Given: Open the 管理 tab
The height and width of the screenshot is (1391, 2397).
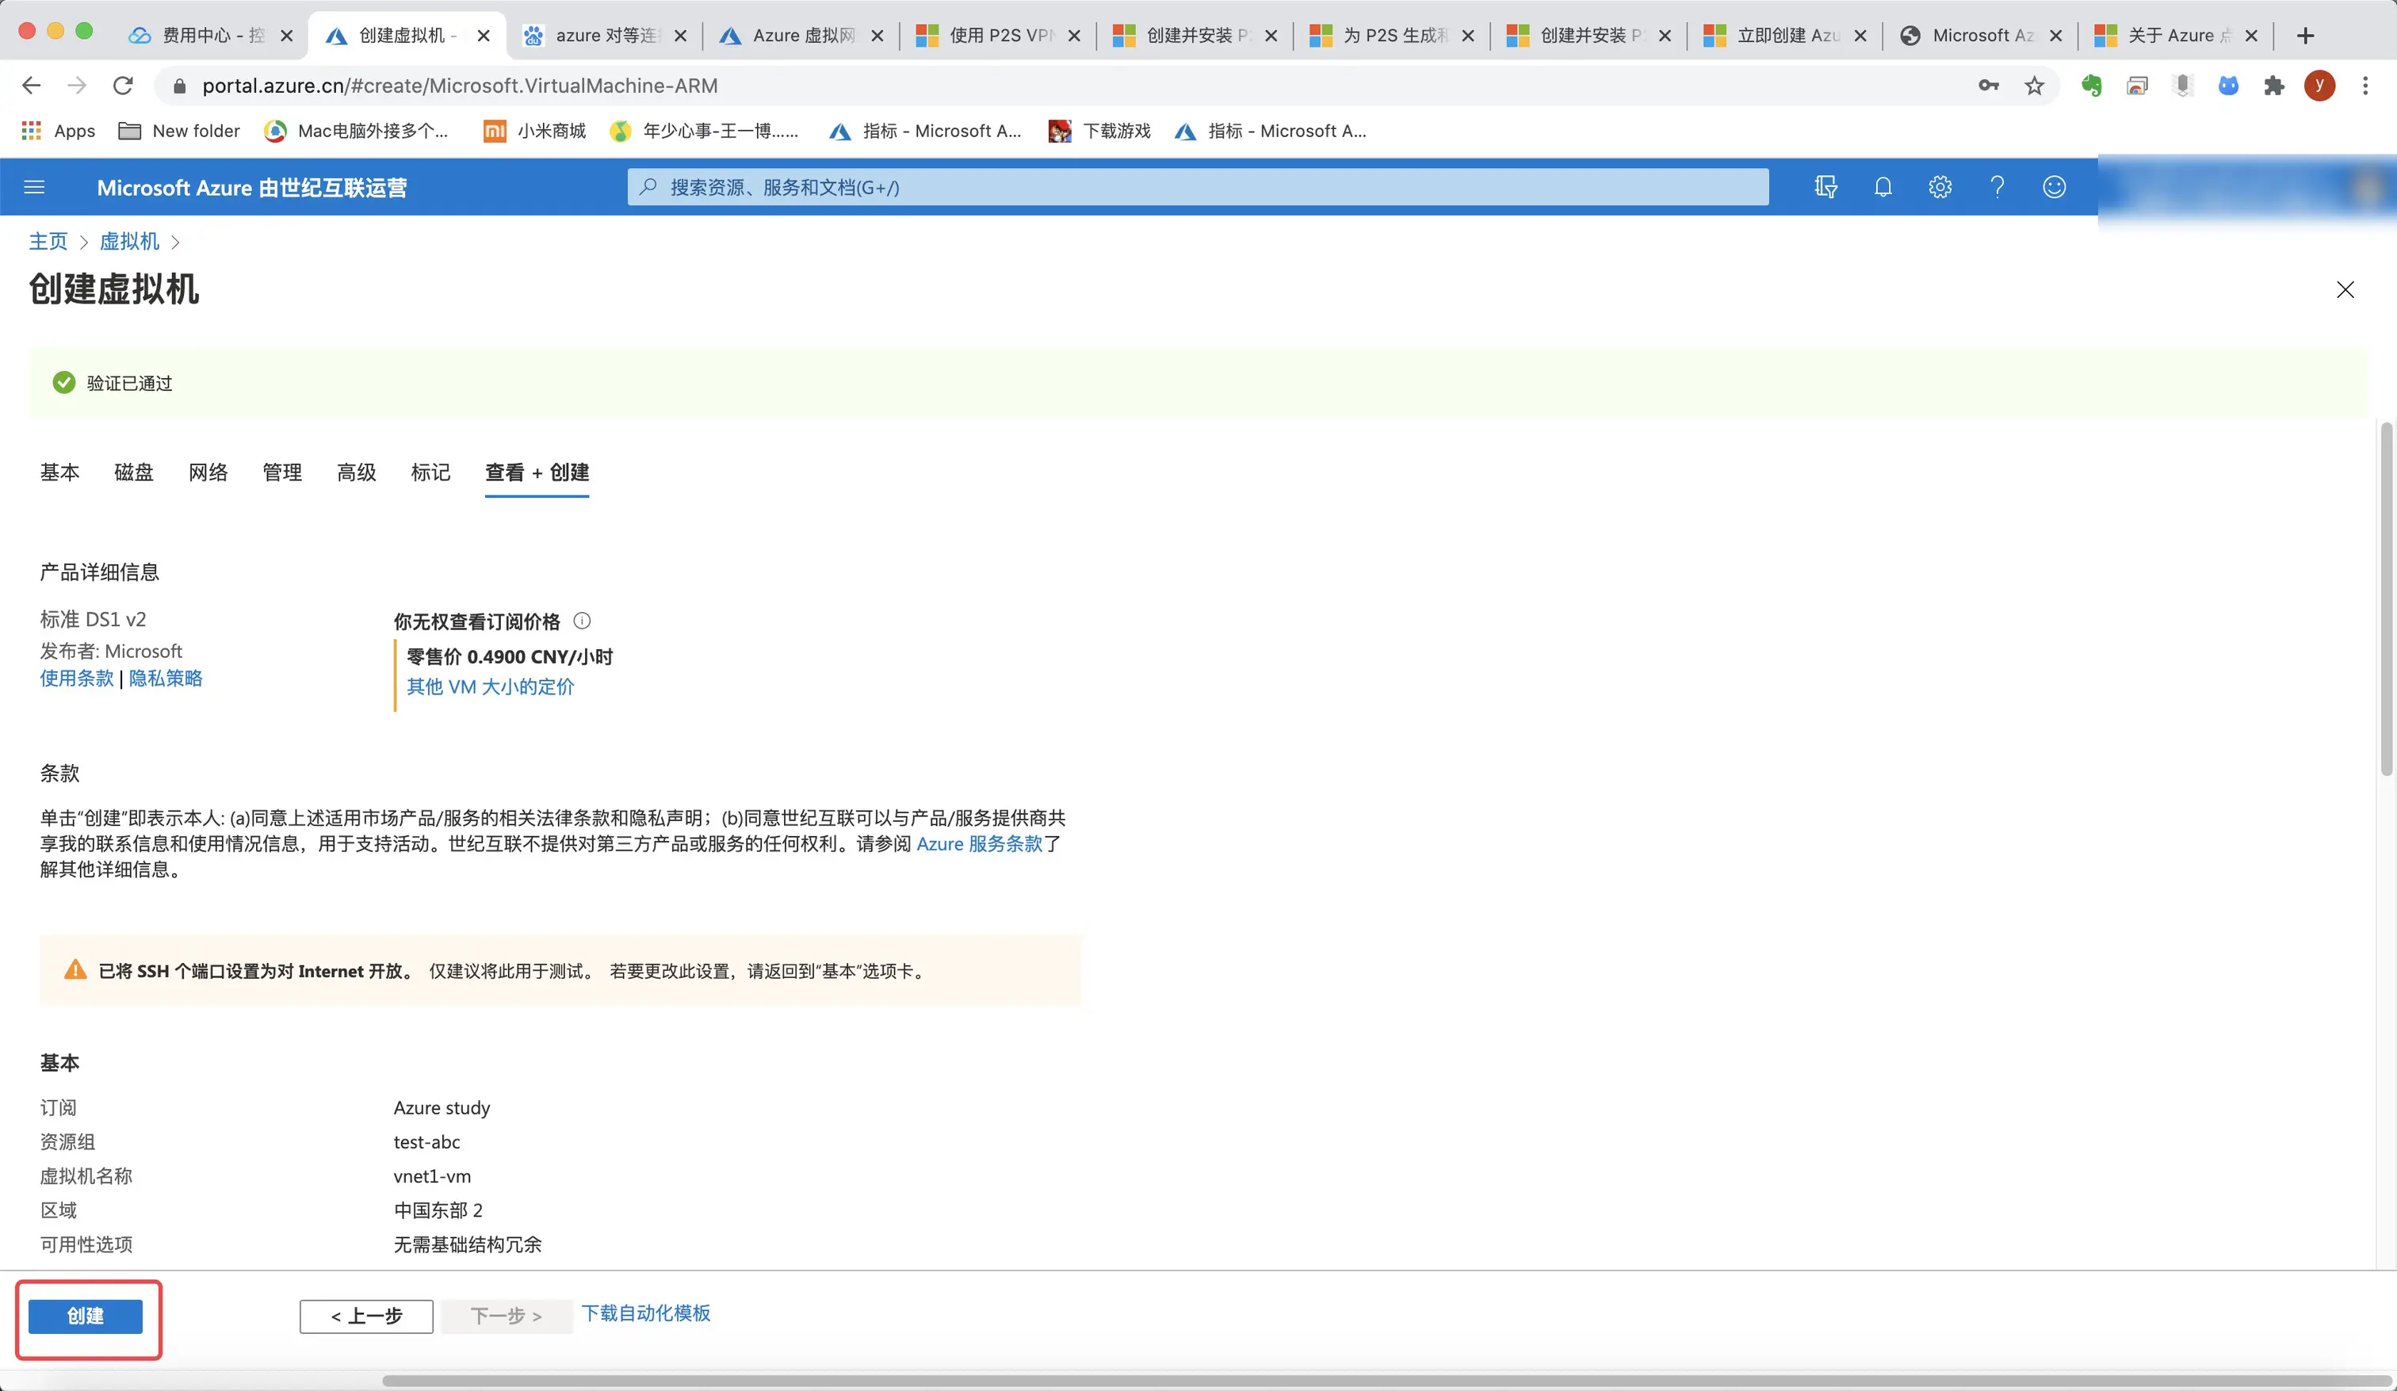Looking at the screenshot, I should click(x=281, y=473).
